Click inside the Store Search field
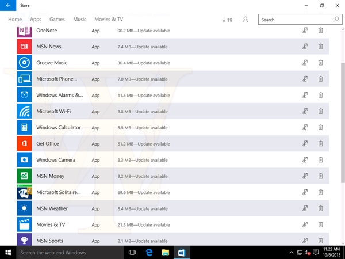345x259 pixels. pyautogui.click(x=293, y=20)
